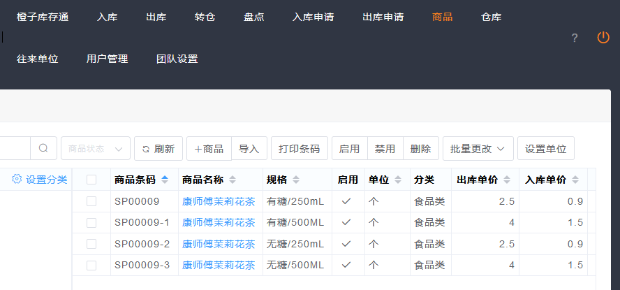Sort by 商品名称 column arrows
The width and height of the screenshot is (620, 290).
click(x=232, y=180)
